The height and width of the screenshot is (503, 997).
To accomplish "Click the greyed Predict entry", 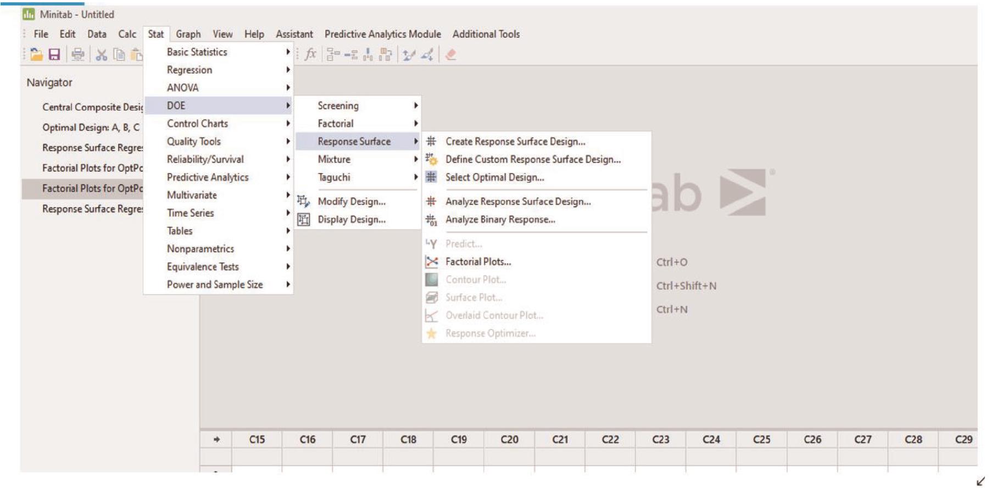I will 536,244.
